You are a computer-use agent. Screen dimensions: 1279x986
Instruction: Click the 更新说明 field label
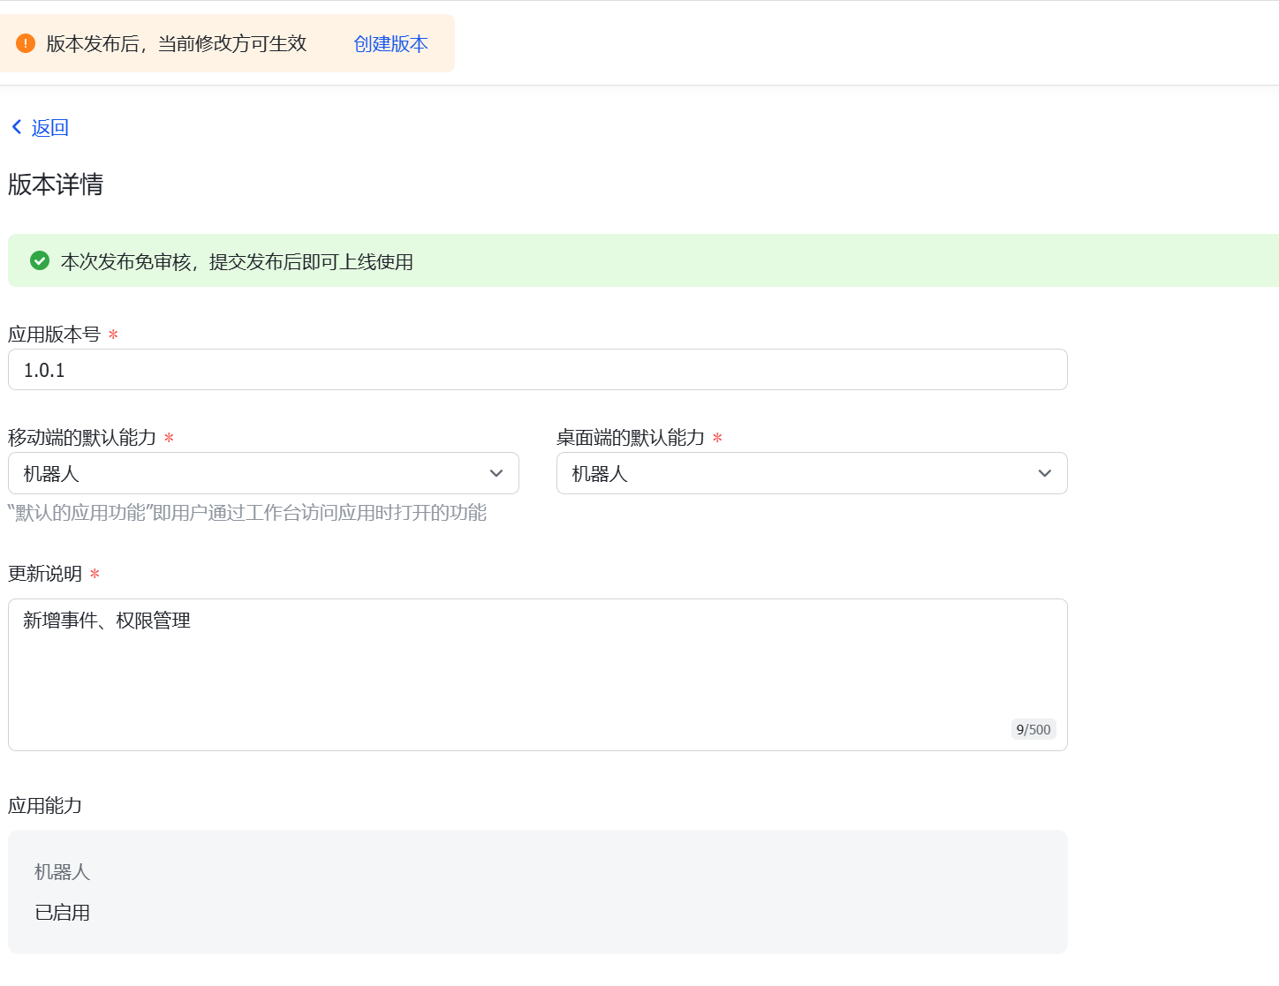(43, 574)
